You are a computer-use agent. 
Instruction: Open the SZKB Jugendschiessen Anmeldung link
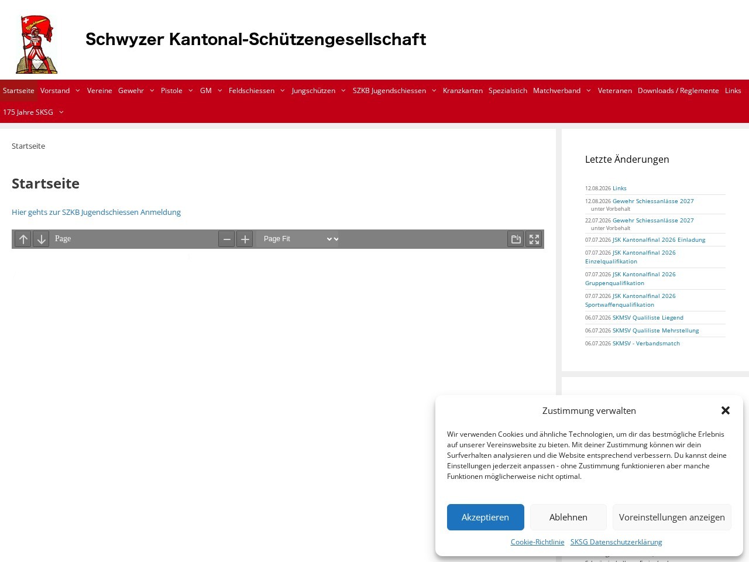pos(96,212)
